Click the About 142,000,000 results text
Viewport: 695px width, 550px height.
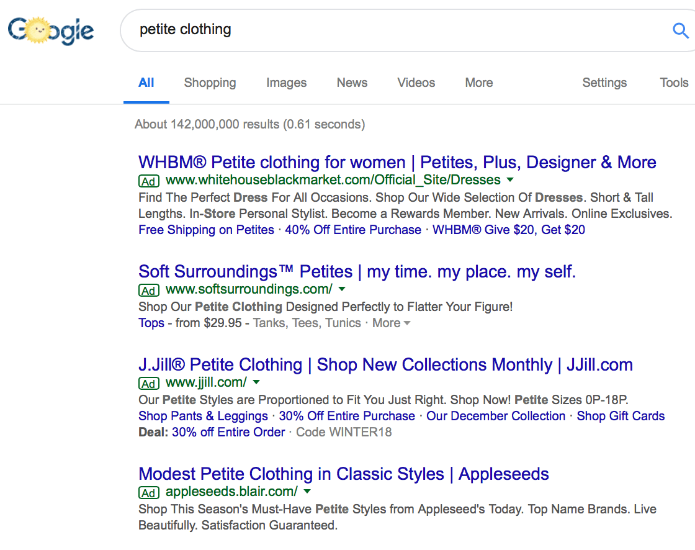(250, 124)
